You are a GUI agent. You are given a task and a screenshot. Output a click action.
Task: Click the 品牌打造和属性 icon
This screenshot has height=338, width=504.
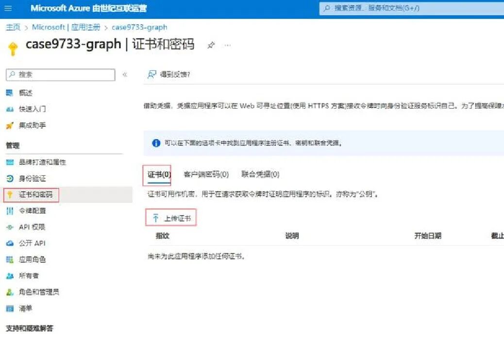pos(10,162)
